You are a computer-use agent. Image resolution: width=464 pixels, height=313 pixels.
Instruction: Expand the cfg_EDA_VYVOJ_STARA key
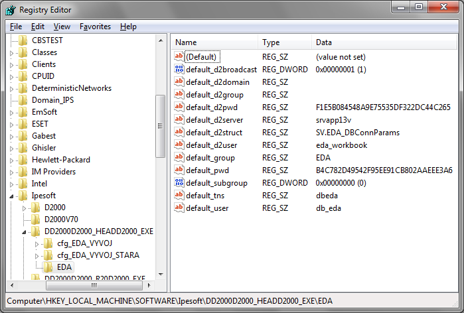tap(37, 256)
